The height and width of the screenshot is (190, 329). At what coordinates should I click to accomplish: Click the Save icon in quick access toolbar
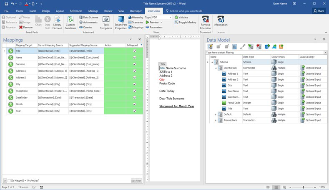pos(6,4)
